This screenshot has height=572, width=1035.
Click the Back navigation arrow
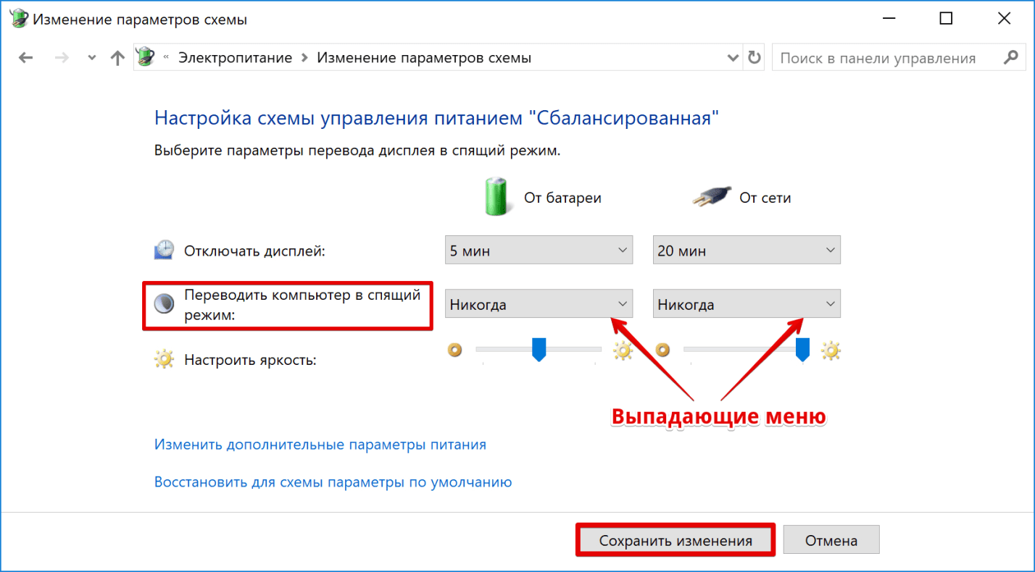26,58
